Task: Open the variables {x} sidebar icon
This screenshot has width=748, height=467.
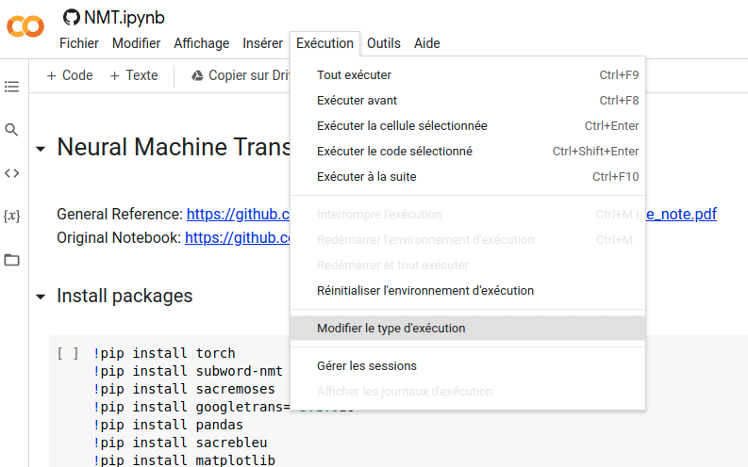Action: pos(11,217)
